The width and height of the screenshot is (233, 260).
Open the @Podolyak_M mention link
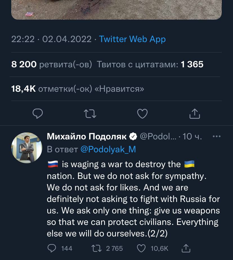point(108,149)
